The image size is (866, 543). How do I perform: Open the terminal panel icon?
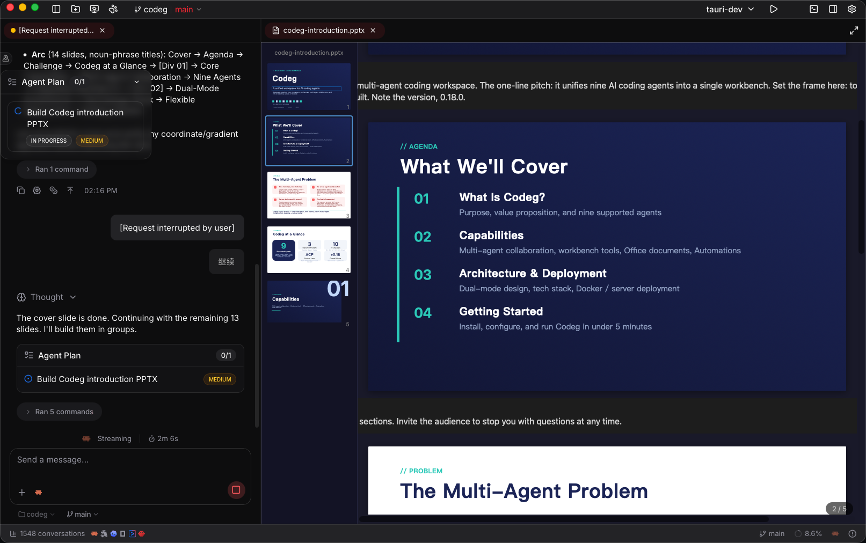pos(814,9)
